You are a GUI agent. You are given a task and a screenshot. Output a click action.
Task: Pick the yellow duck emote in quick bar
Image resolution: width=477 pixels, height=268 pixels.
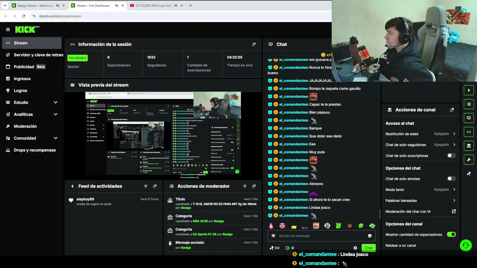[294, 226]
